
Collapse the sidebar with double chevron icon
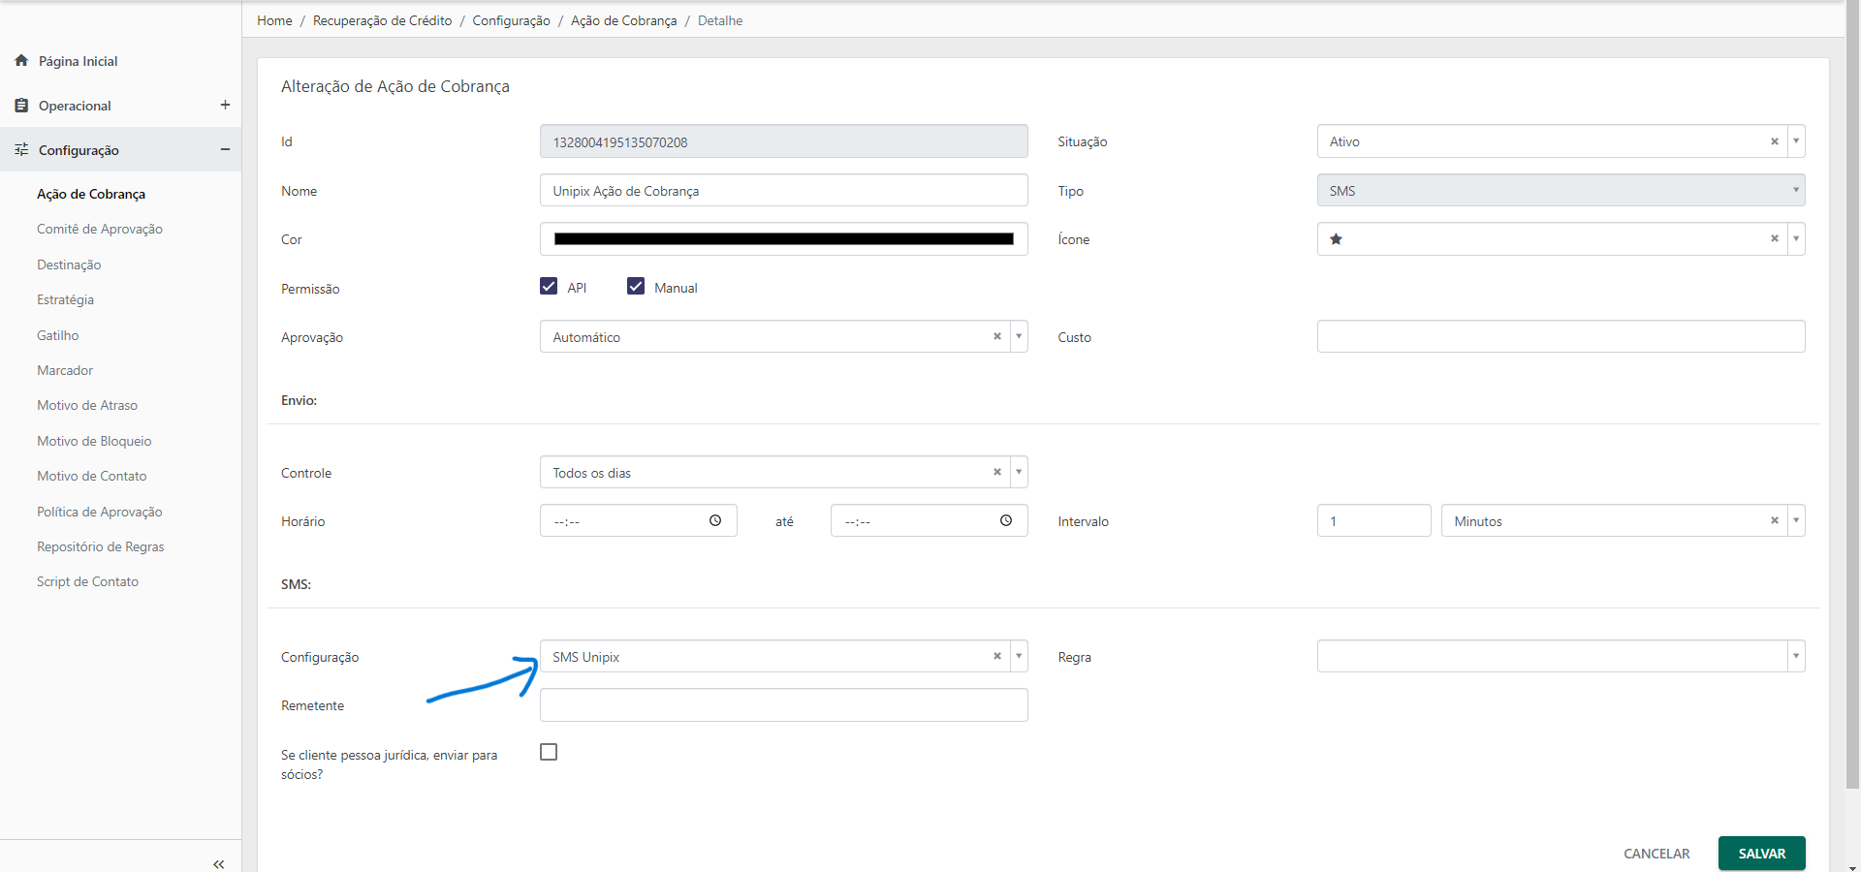click(218, 864)
